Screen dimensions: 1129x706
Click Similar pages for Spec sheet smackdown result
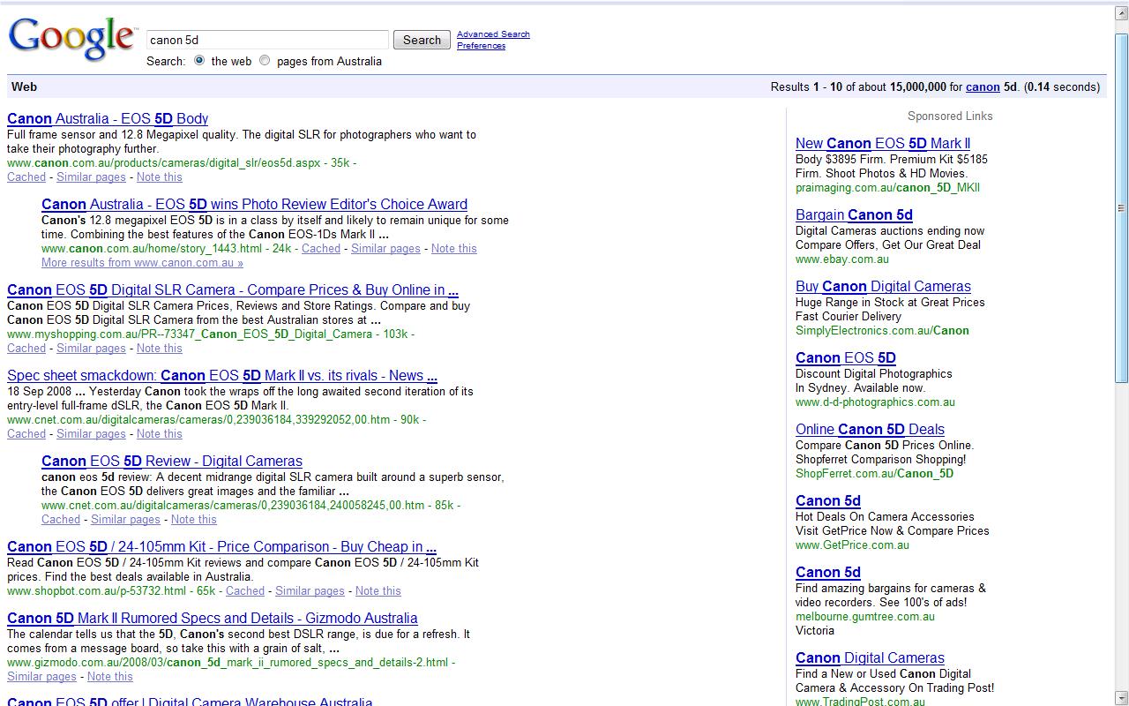pyautogui.click(x=91, y=433)
